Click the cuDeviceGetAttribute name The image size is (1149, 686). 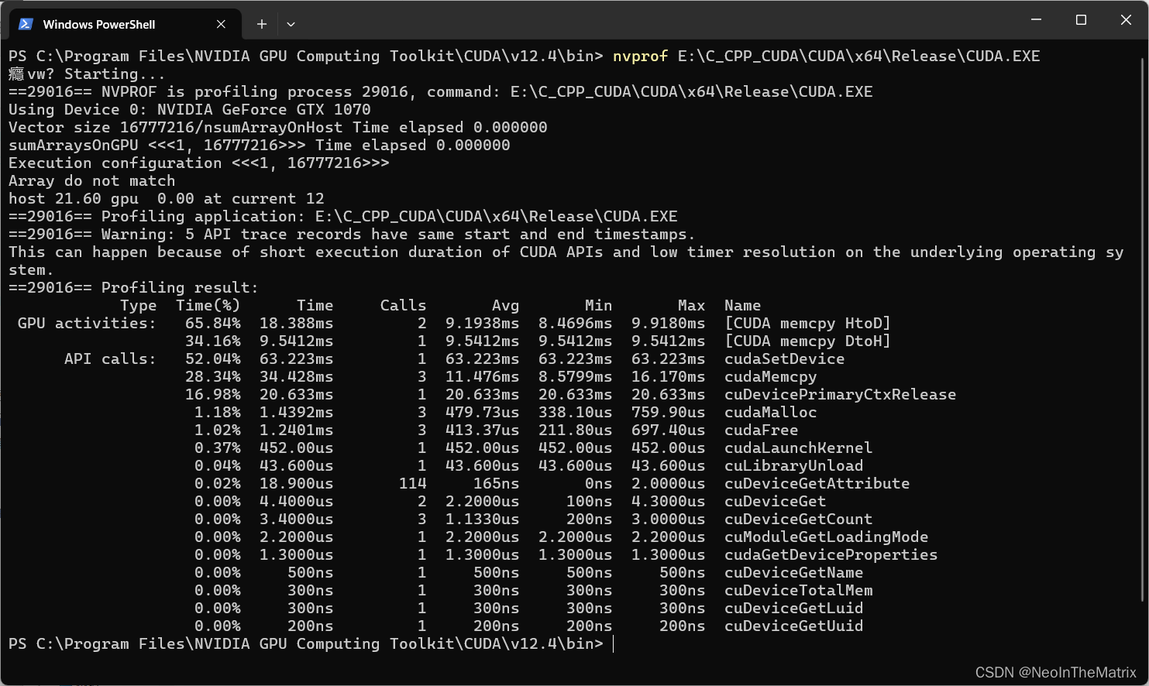(817, 483)
